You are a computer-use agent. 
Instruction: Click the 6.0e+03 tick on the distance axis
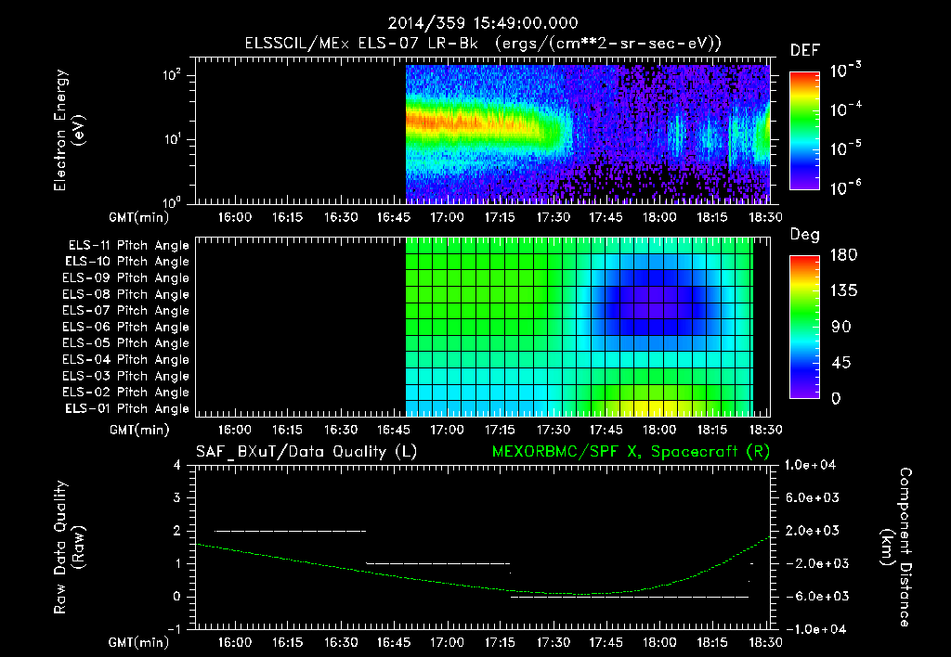click(814, 498)
